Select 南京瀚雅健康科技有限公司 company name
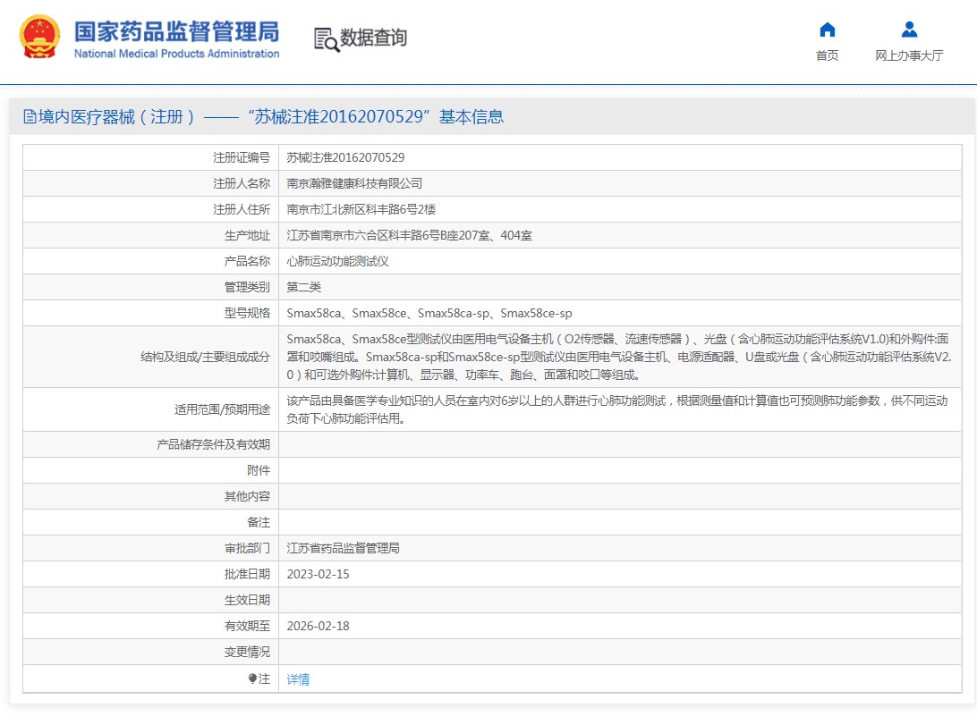The image size is (977, 725). 354,183
